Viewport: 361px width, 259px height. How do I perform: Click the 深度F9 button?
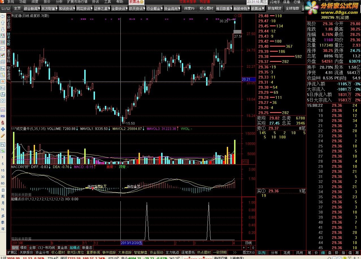point(189,8)
